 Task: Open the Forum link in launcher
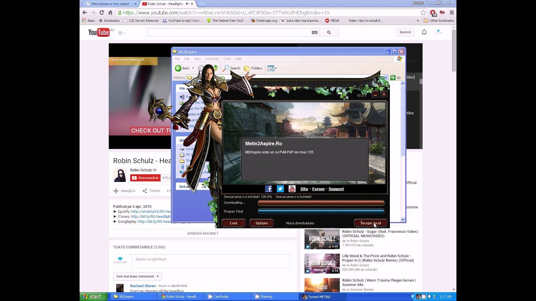coord(318,189)
